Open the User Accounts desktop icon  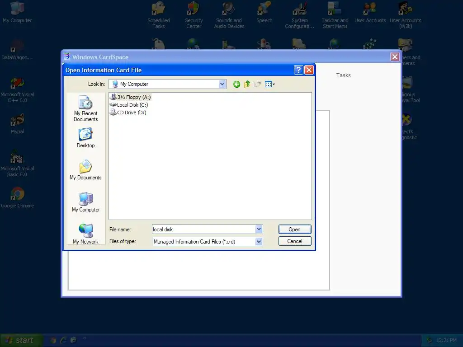pyautogui.click(x=370, y=12)
